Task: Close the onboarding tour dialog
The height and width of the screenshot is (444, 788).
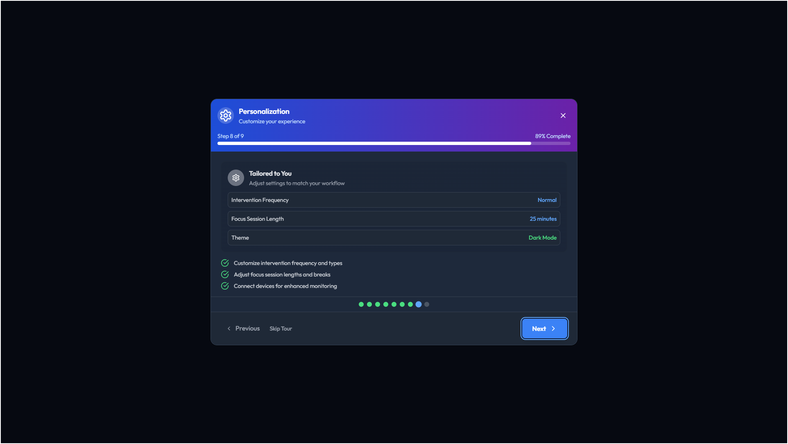Action: [563, 116]
